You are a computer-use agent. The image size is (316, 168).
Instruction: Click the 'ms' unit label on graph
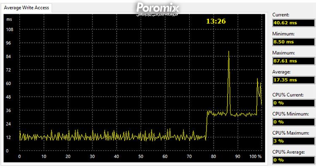tap(9, 19)
